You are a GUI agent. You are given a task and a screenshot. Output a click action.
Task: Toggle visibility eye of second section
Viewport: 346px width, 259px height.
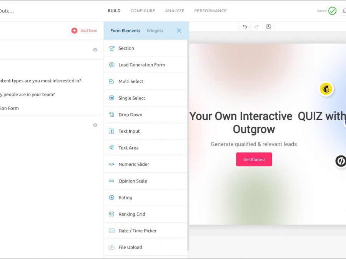95,125
